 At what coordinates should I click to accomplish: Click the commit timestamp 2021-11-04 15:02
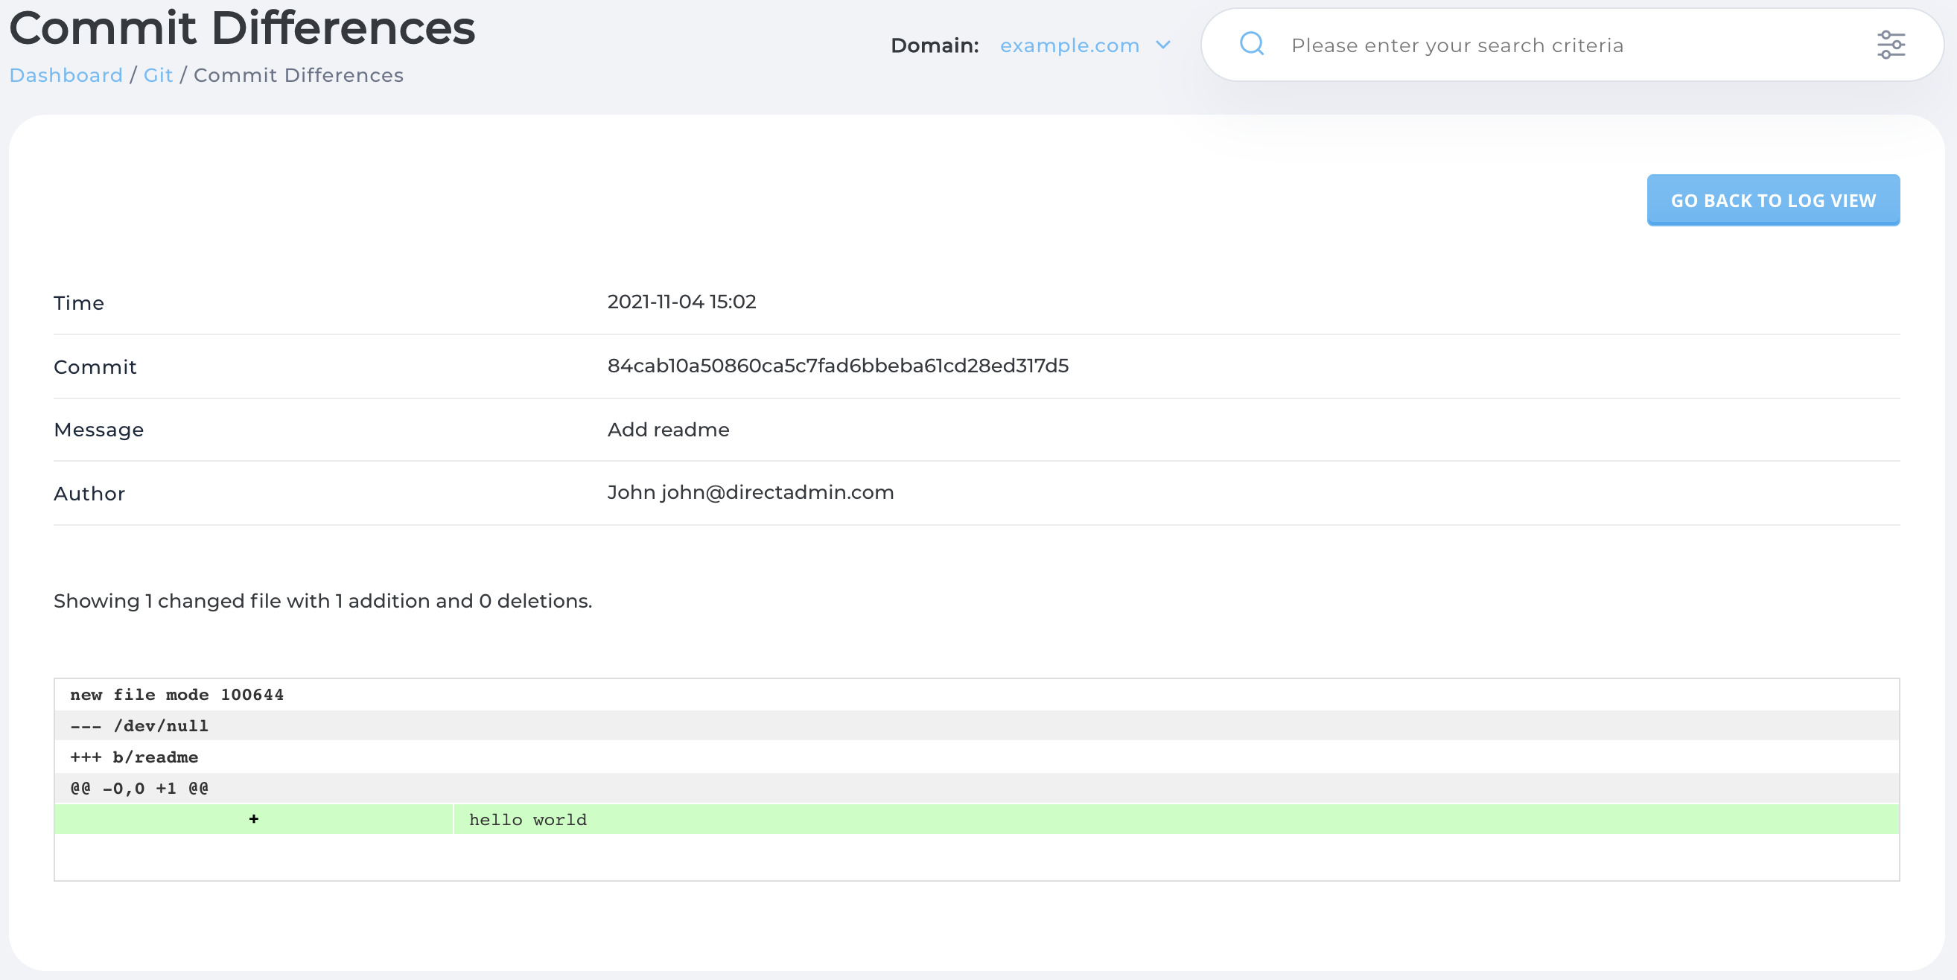coord(681,302)
